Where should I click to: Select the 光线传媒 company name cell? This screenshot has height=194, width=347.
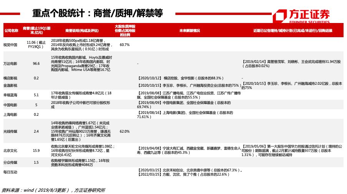tap(10, 132)
